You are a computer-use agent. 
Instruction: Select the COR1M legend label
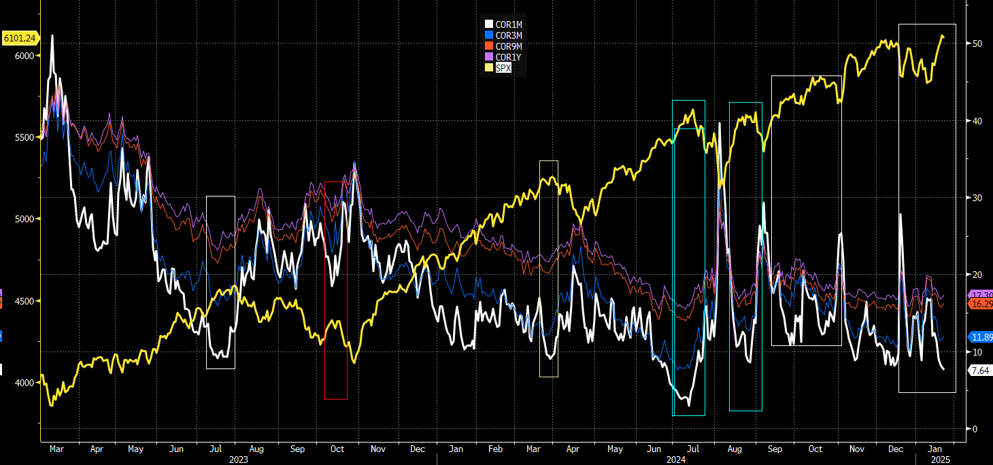[509, 24]
